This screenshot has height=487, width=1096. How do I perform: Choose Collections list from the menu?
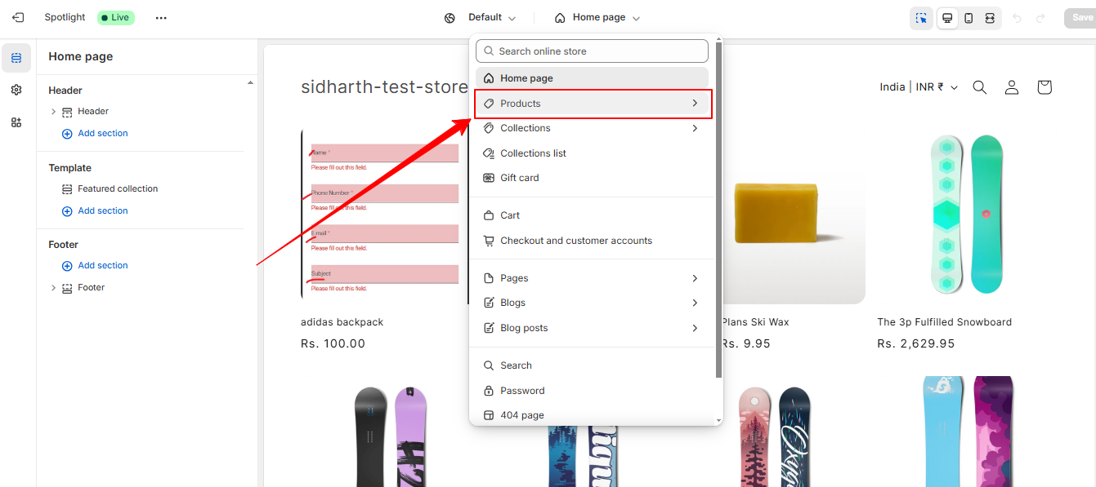[533, 153]
